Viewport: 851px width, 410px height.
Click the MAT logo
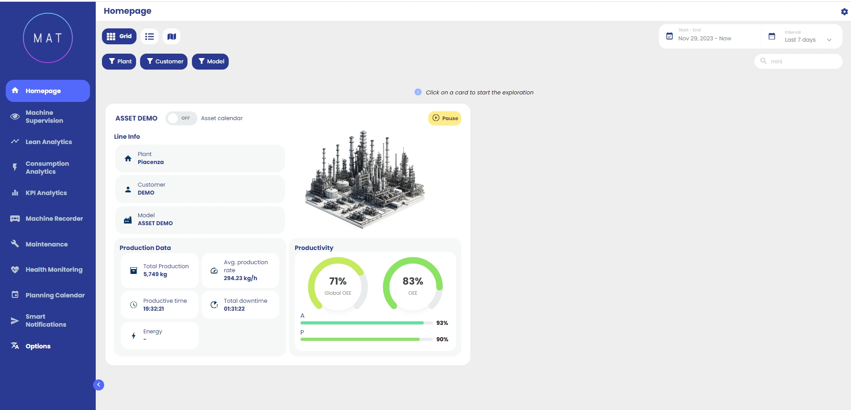48,38
